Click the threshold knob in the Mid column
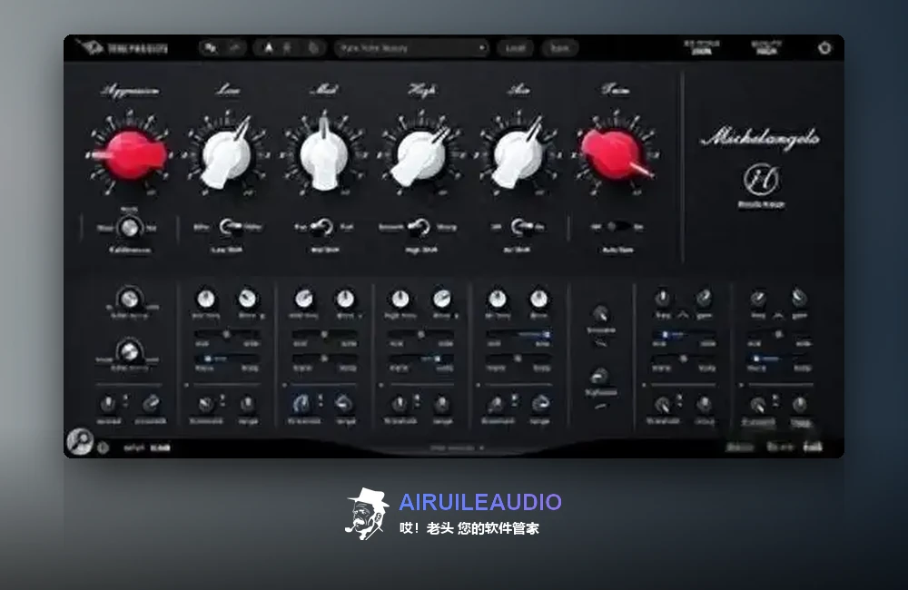The width and height of the screenshot is (908, 590). pos(302,403)
